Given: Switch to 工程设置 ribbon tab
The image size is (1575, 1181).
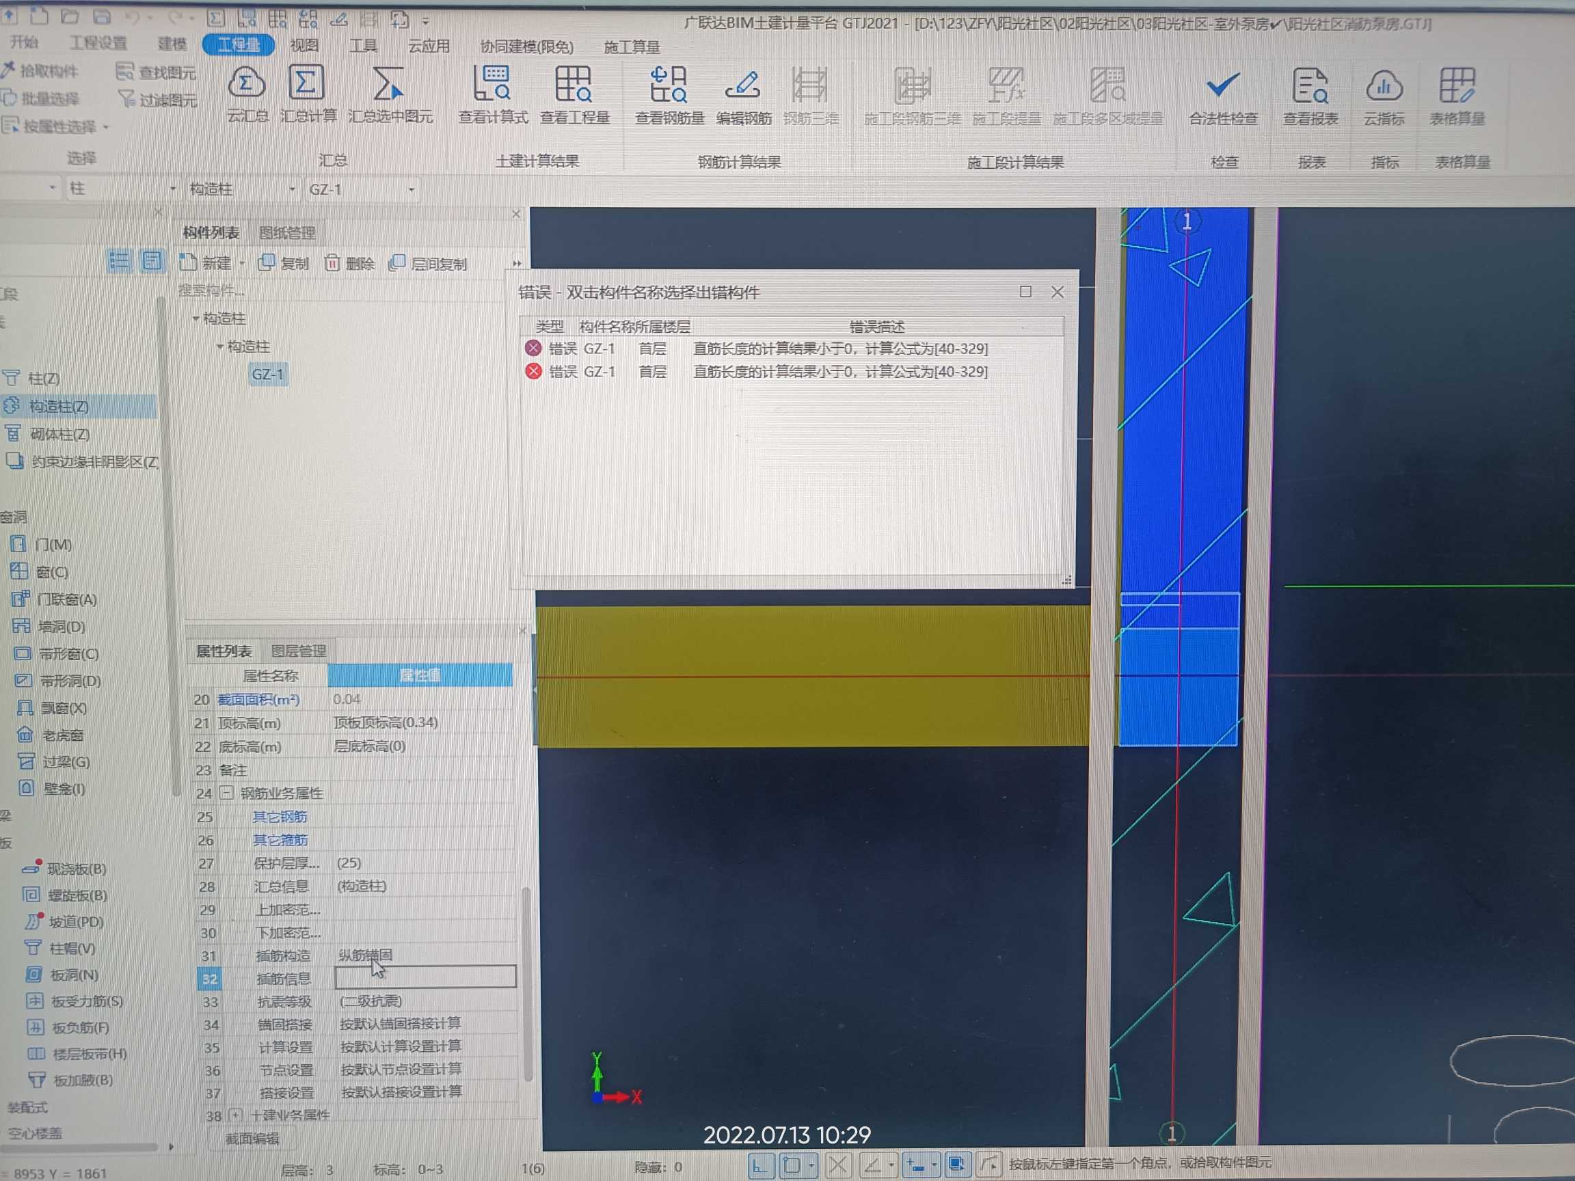Looking at the screenshot, I should (98, 44).
